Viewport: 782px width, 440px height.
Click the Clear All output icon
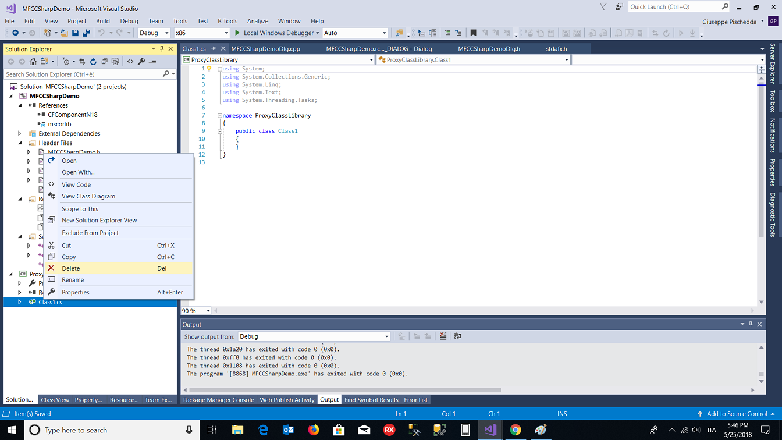tap(443, 336)
